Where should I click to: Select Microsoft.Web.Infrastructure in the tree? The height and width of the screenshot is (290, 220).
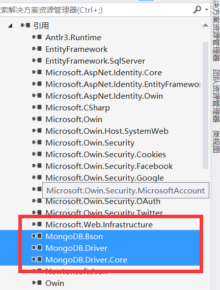tap(99, 225)
